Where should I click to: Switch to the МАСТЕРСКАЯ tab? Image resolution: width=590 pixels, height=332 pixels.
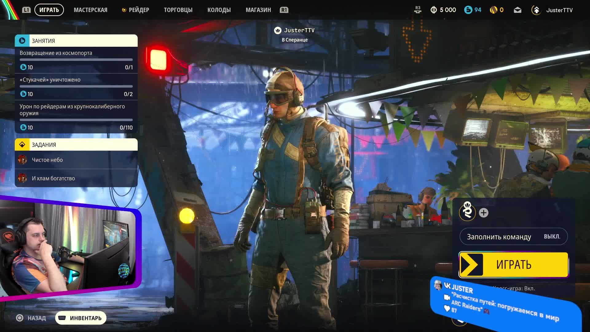coord(90,10)
